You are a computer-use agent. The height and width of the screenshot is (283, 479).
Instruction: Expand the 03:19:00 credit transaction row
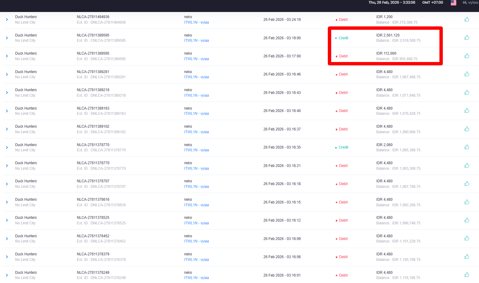click(x=7, y=38)
